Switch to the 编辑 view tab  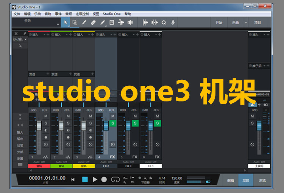click(230, 181)
